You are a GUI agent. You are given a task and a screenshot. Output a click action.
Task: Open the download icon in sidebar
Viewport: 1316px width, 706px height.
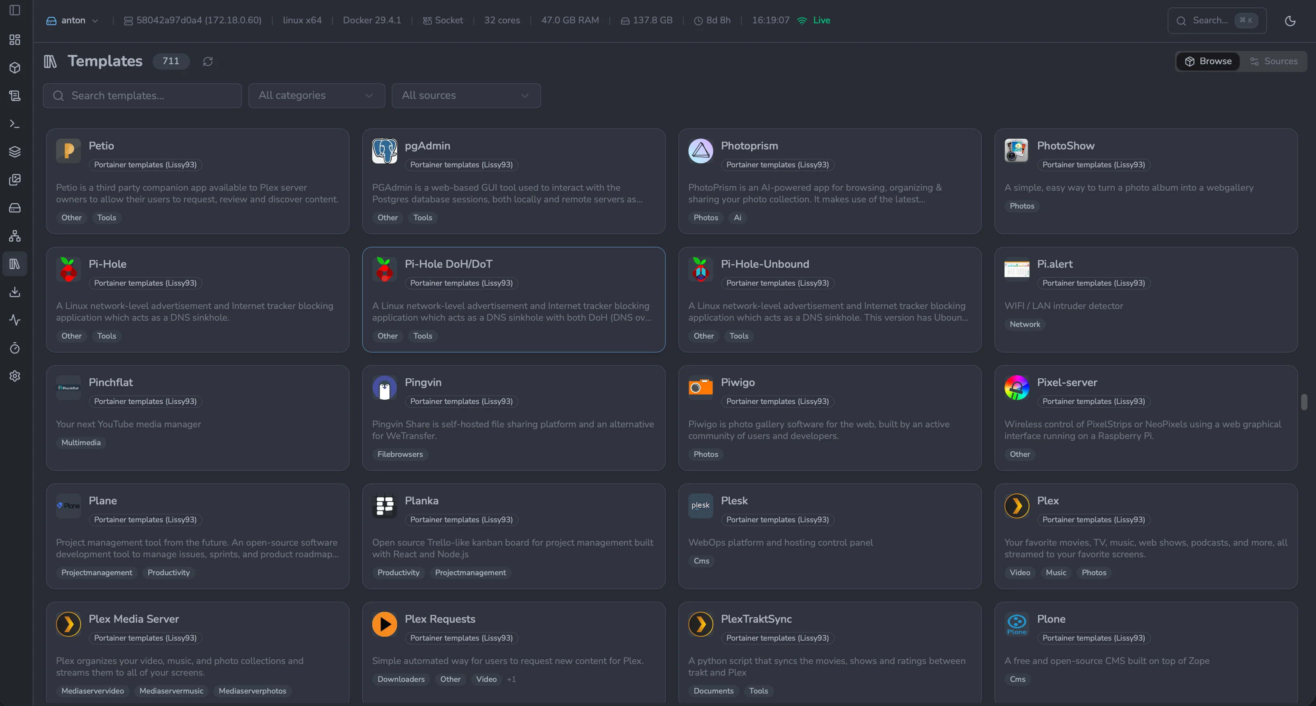coord(15,292)
